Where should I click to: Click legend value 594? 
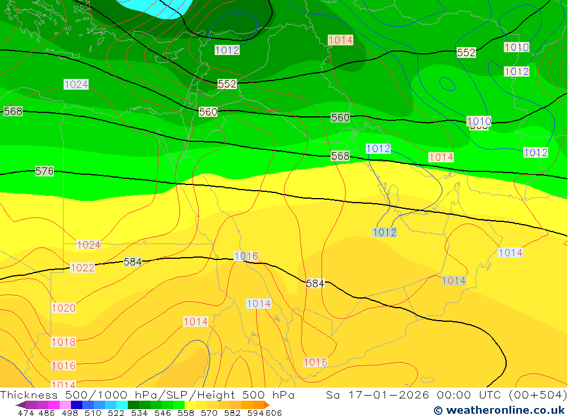pyautogui.click(x=256, y=413)
